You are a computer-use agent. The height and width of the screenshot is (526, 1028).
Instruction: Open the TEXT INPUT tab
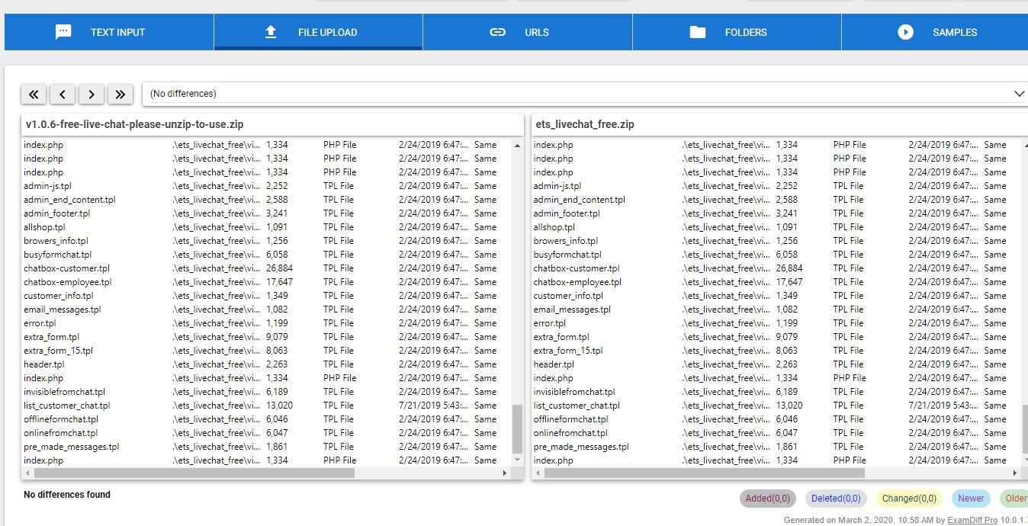109,32
